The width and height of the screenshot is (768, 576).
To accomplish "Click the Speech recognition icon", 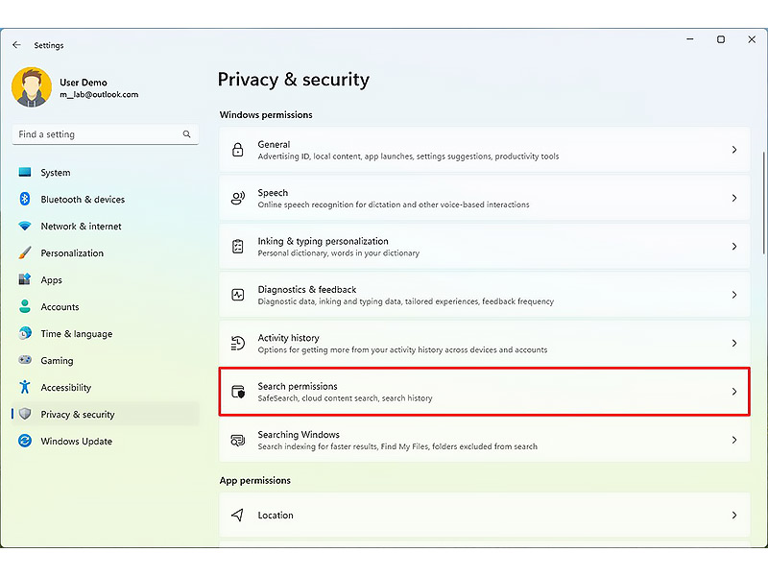I will pos(238,199).
